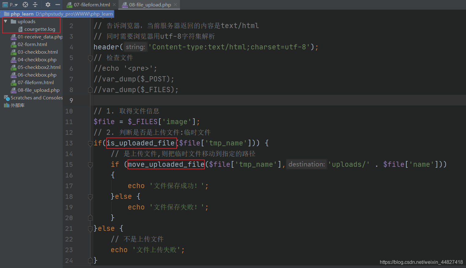This screenshot has width=466, height=268.
Task: Click the //echo '<pre>'; comment line
Action: click(125, 68)
